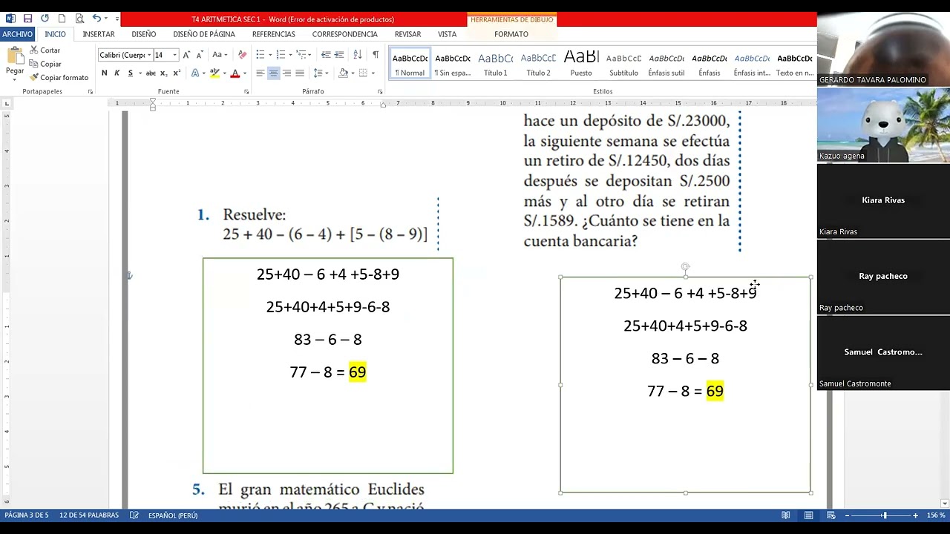Screen dimensions: 950x534
Task: Switch to the VISTA tab
Action: click(448, 34)
